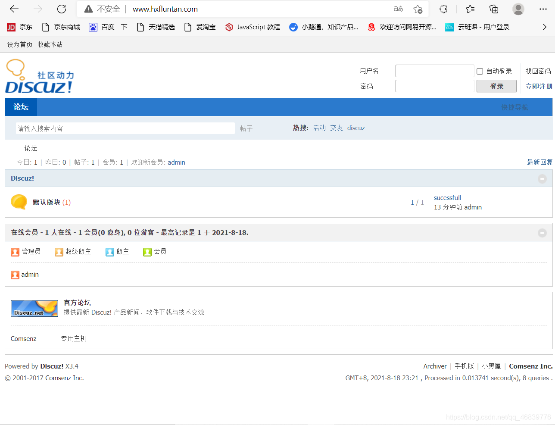Click the address bar URL www.hxfluntan.com
Viewport: 555px width, 425px height.
point(165,9)
